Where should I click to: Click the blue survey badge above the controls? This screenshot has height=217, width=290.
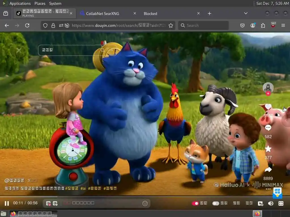pos(278,193)
